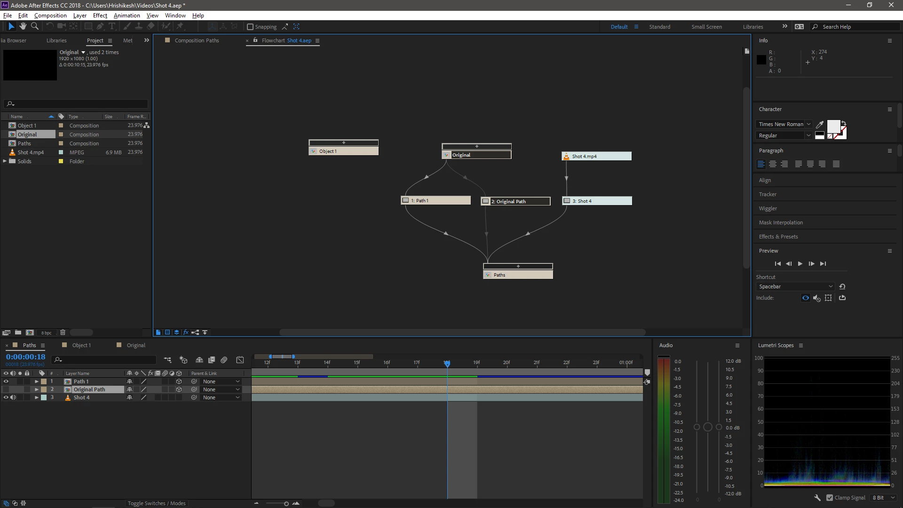903x508 pixels.
Task: Click the trash icon in Project panel
Action: [x=63, y=333]
